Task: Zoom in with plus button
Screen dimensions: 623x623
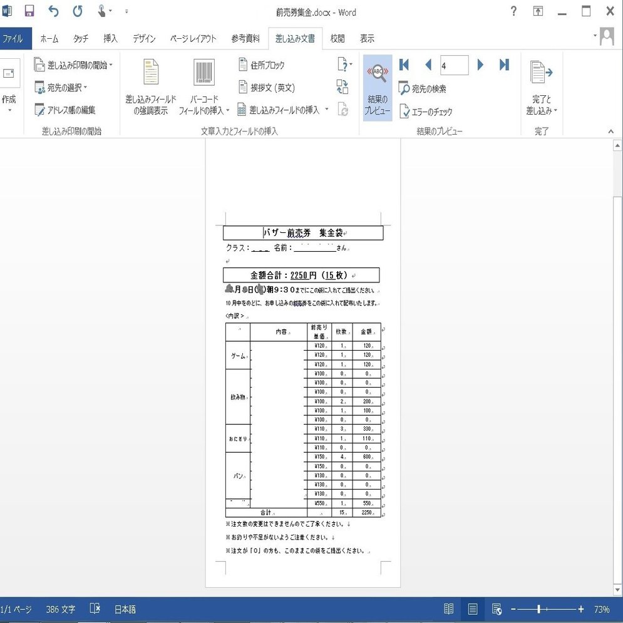Action: point(581,609)
